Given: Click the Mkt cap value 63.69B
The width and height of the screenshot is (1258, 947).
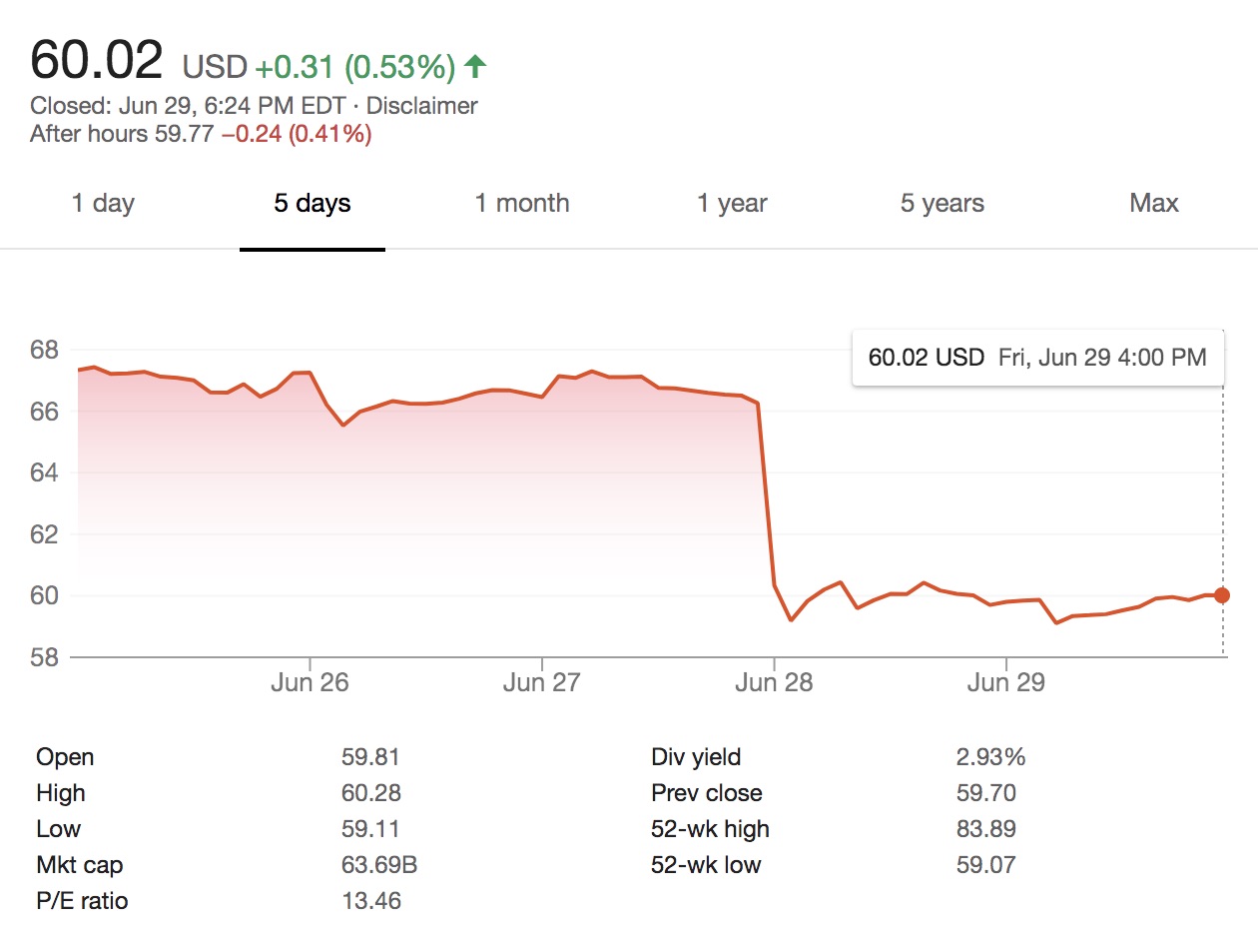Looking at the screenshot, I should pos(379,865).
